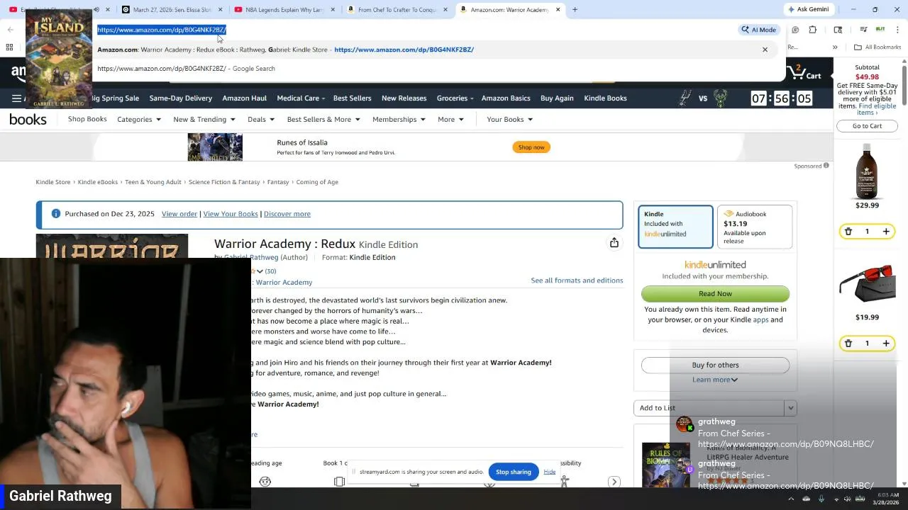Remove the URL suggestion with X icon

point(765,50)
